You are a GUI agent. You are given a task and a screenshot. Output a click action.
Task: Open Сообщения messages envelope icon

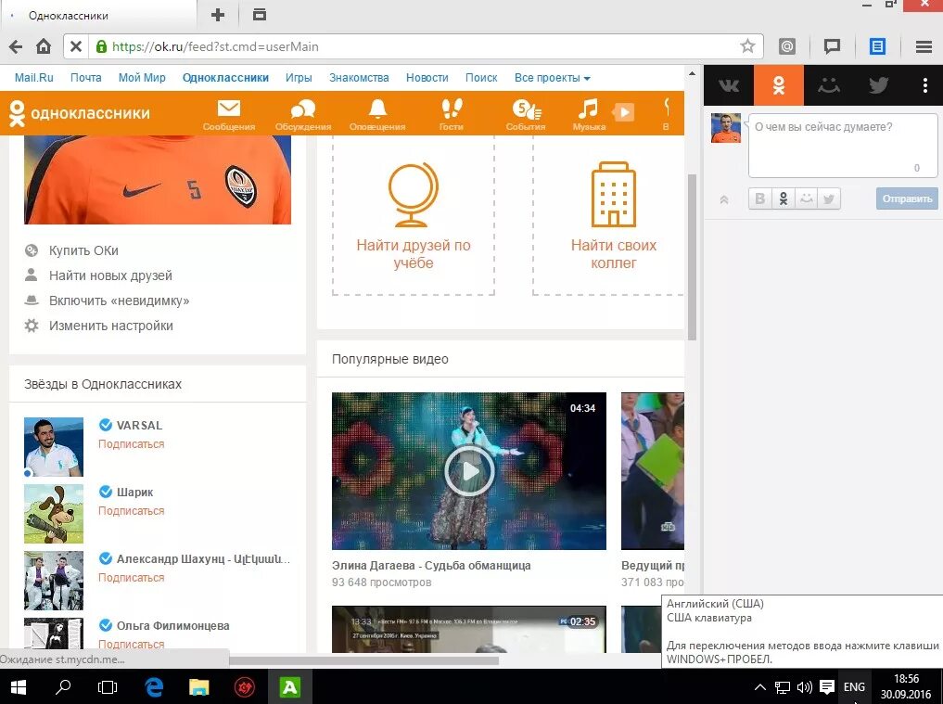[x=228, y=114]
